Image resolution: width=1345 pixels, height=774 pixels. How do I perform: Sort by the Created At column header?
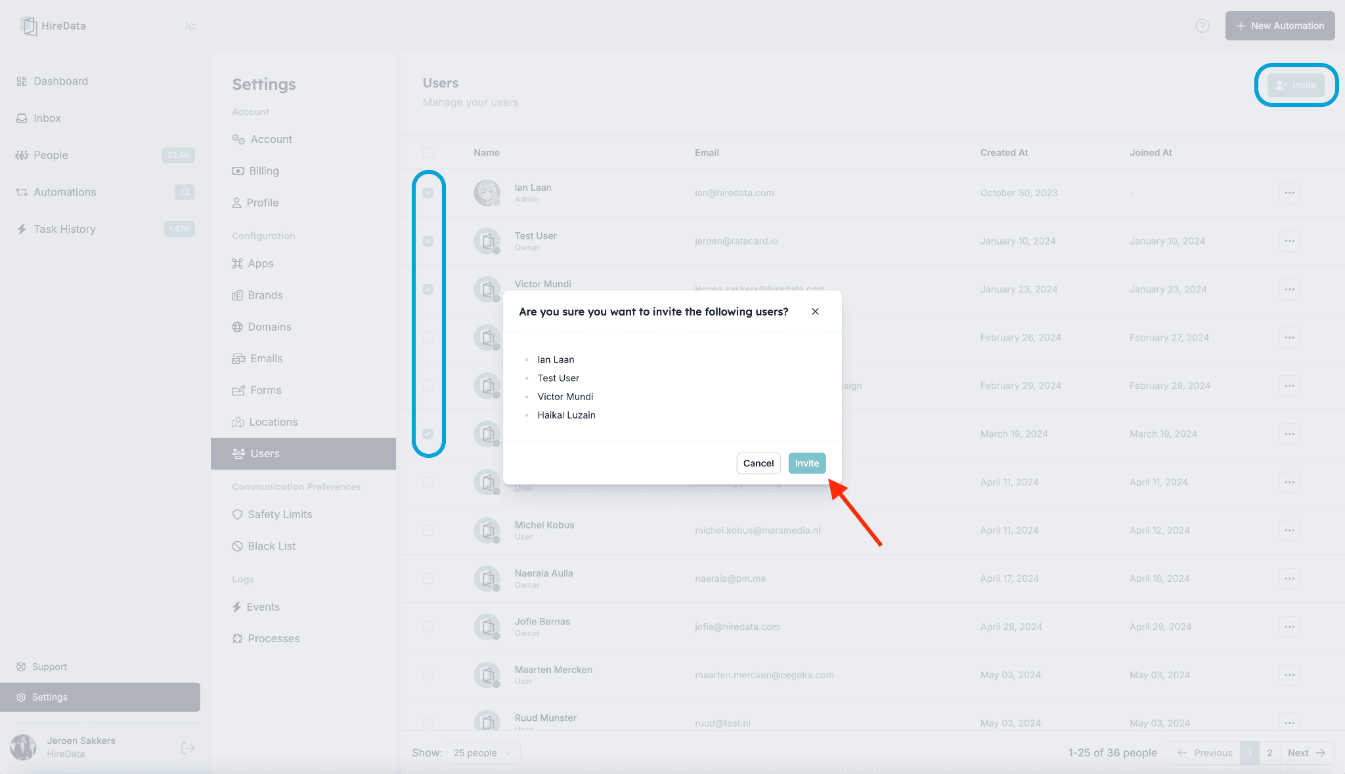pos(1004,153)
